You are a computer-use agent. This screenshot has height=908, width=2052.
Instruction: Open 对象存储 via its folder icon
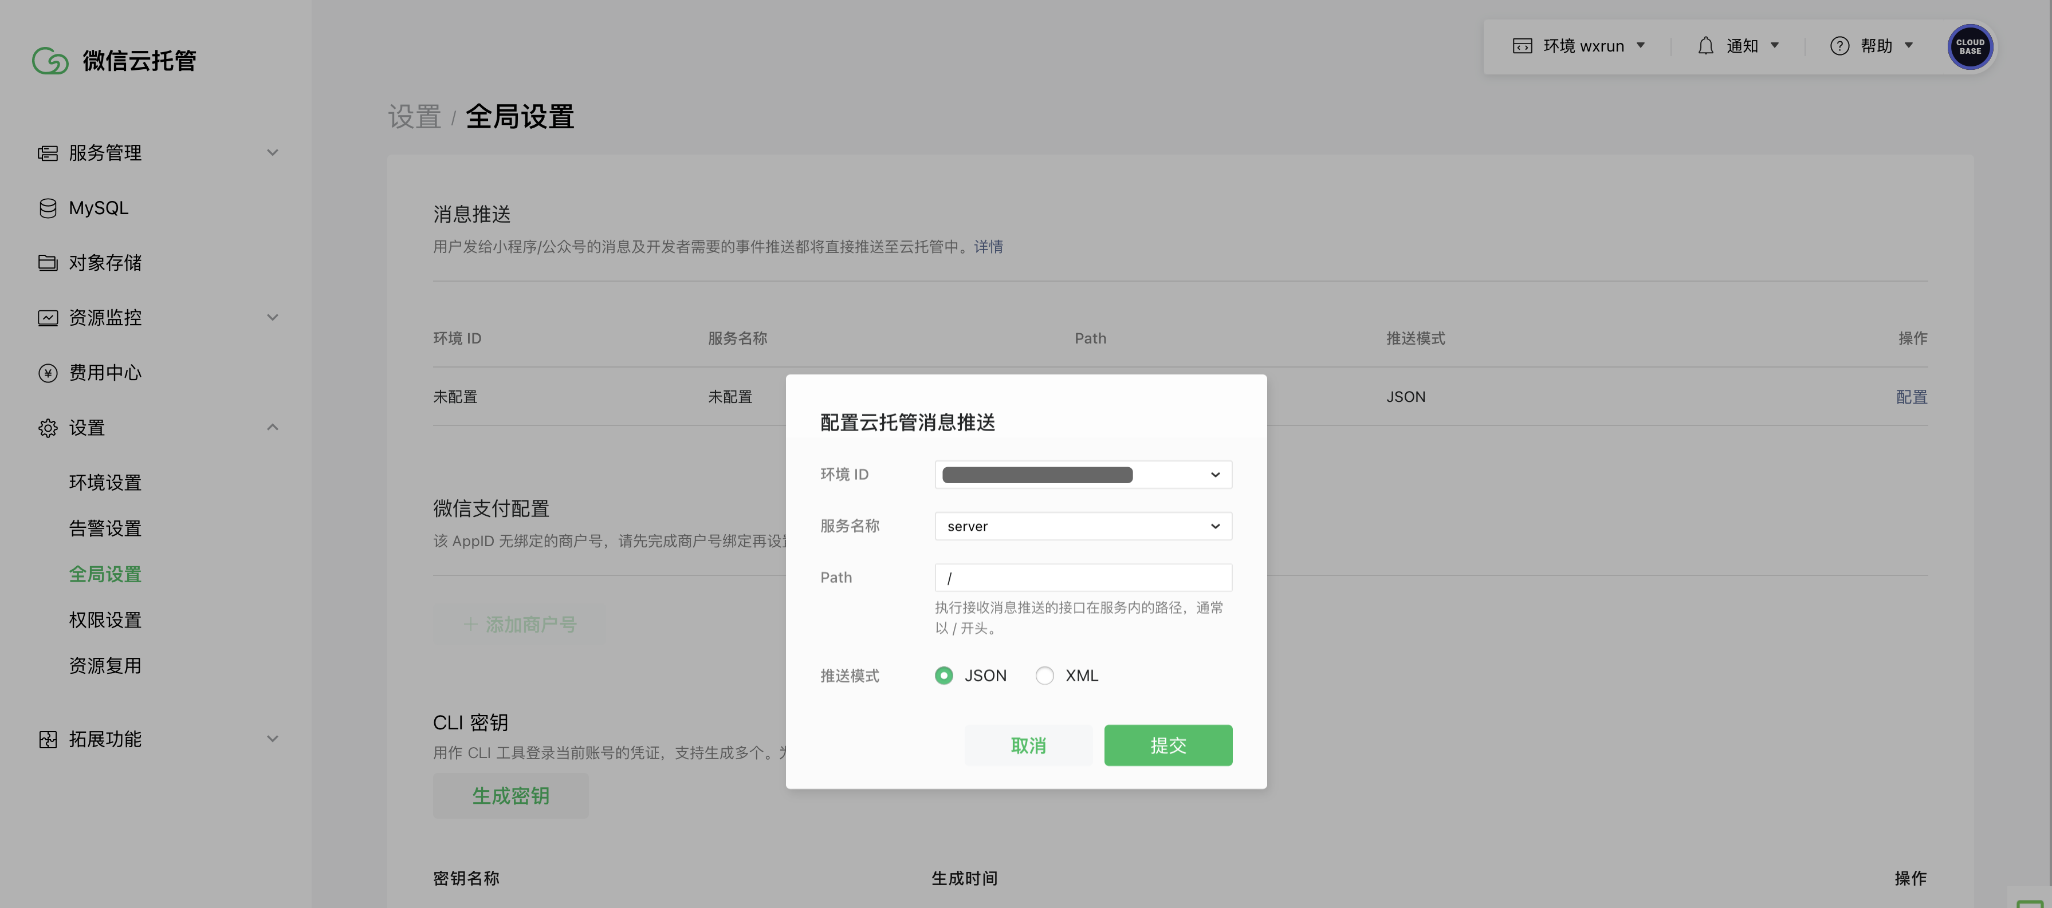[x=47, y=263]
